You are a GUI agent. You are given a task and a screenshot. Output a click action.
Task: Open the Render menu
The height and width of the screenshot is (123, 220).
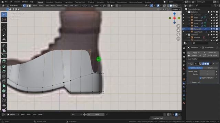click(17, 2)
